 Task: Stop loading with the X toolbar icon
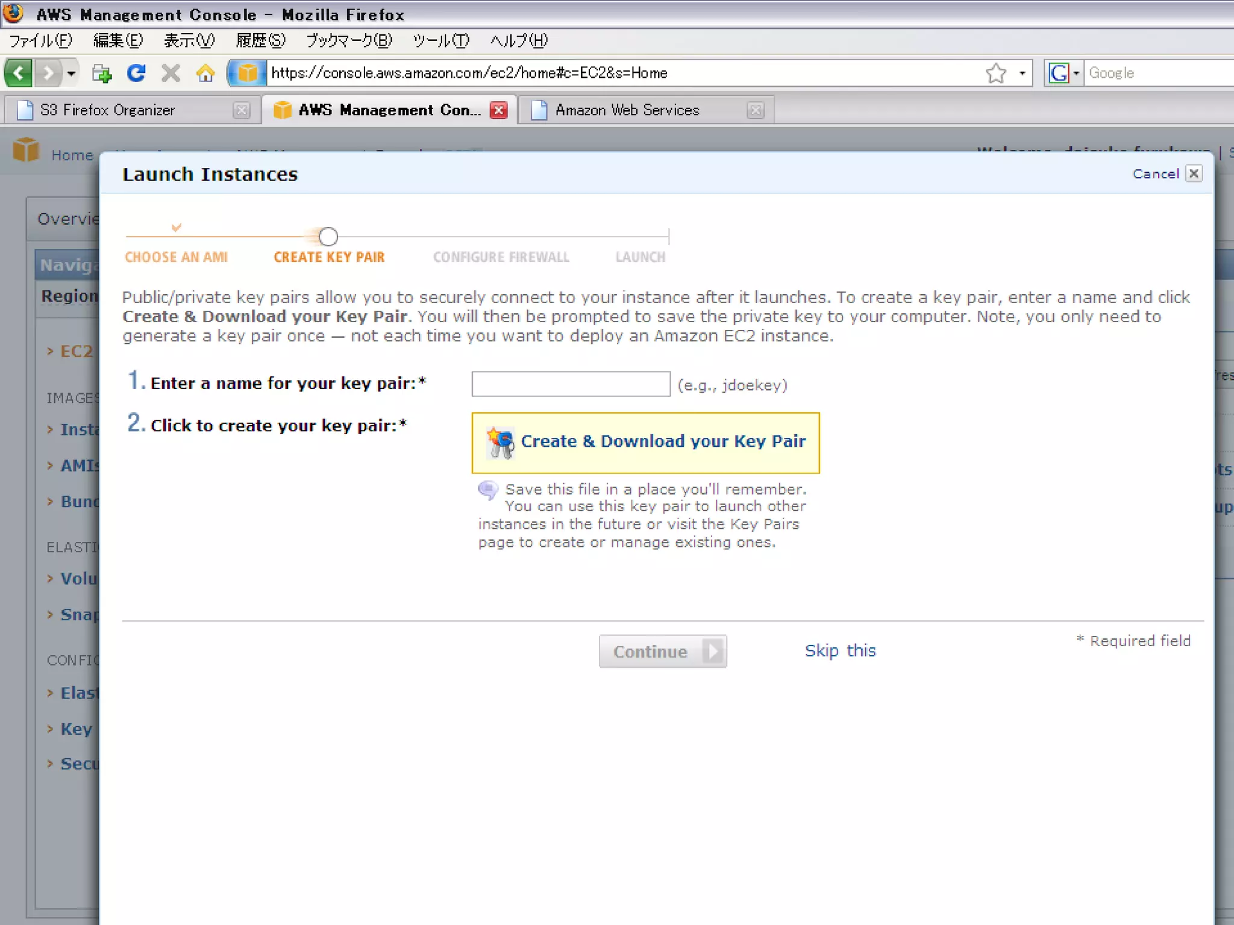click(171, 73)
